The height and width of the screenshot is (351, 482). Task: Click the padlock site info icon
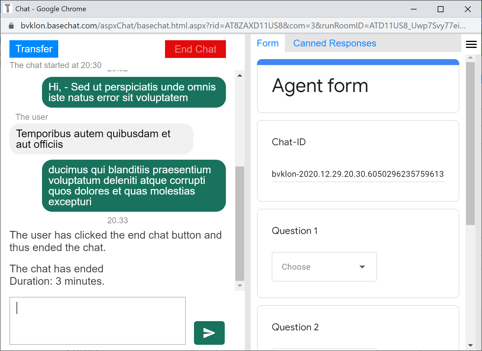click(x=11, y=26)
